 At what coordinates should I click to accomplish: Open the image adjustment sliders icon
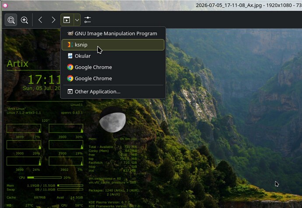coord(88,20)
